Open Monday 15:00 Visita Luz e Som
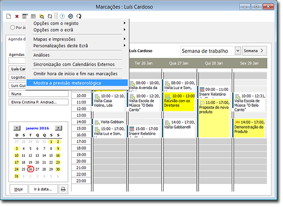The image size is (283, 207). click(109, 131)
